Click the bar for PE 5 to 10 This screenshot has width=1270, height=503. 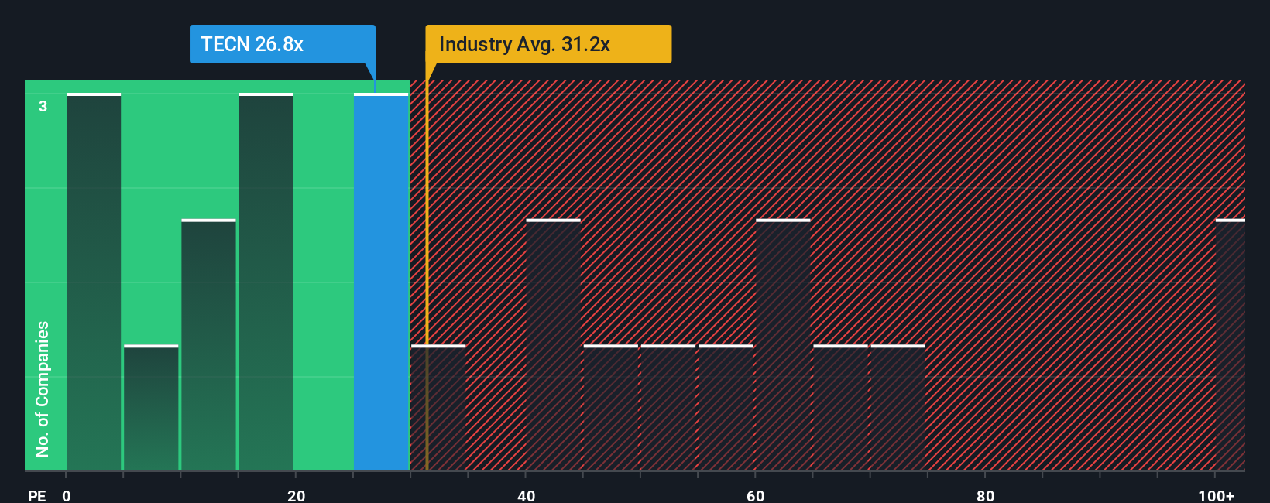click(x=151, y=408)
